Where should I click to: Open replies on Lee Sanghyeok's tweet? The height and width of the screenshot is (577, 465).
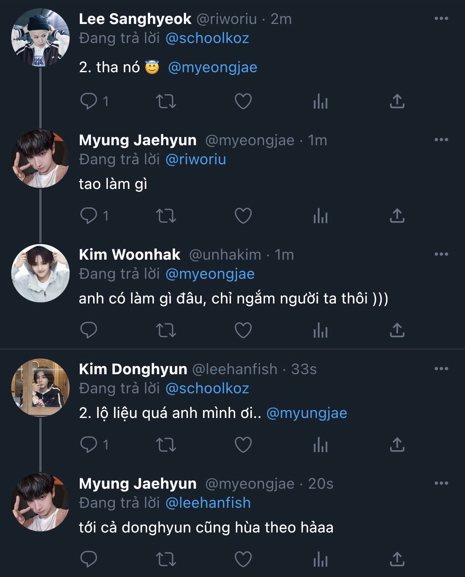point(89,101)
